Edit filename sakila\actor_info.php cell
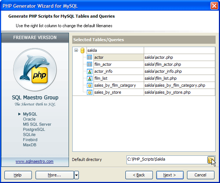The width and height of the screenshot is (220, 183). (x=179, y=71)
